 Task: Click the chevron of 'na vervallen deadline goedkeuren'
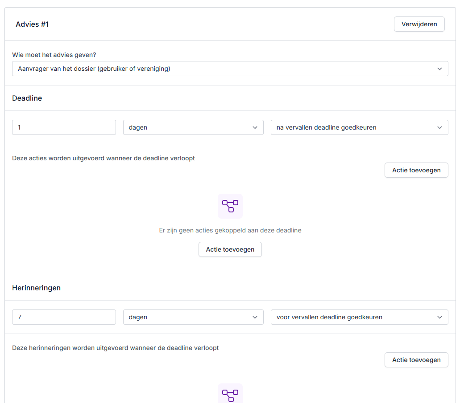[440, 127]
